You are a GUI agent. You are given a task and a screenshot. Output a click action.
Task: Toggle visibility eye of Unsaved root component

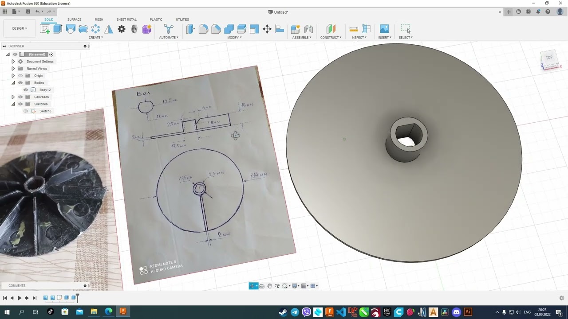pos(15,54)
